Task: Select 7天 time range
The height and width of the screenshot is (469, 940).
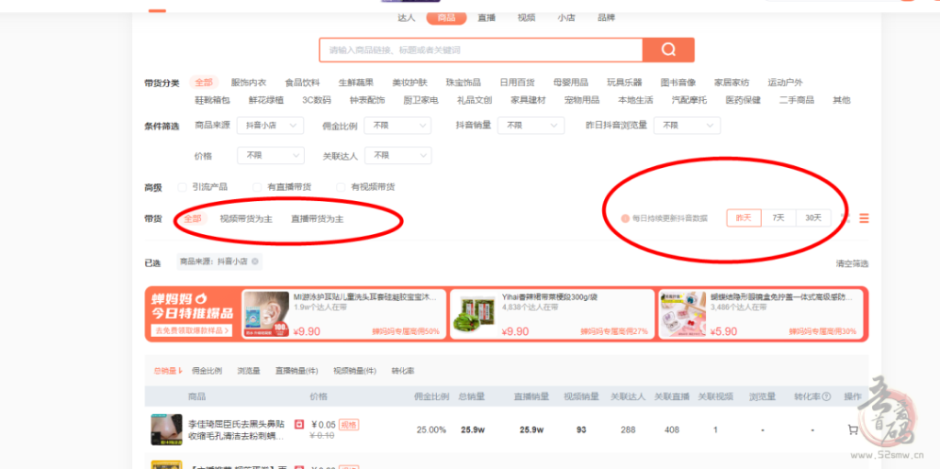Action: (778, 218)
